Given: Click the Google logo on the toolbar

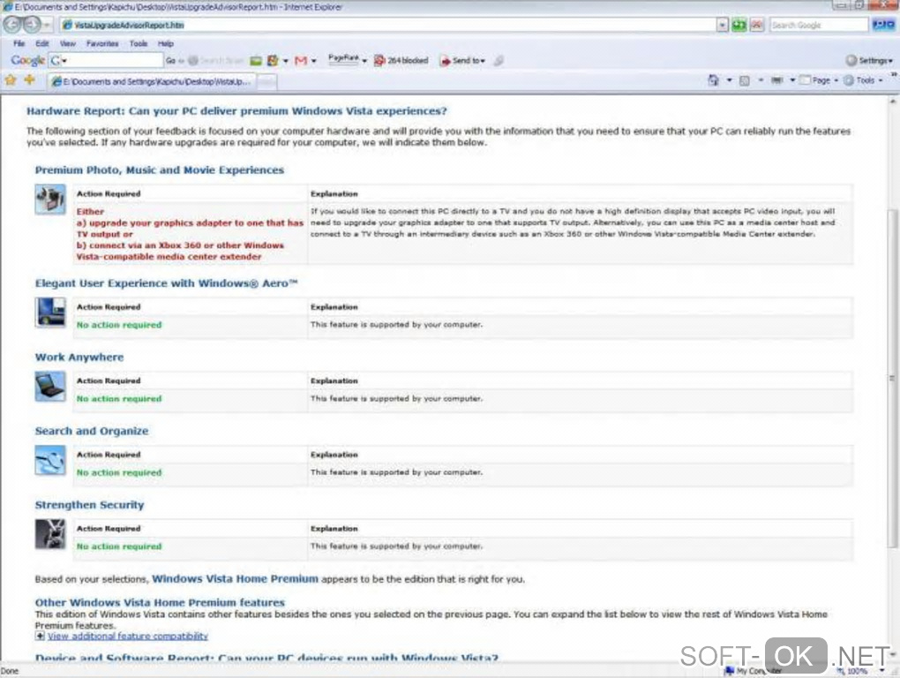Looking at the screenshot, I should (x=27, y=60).
